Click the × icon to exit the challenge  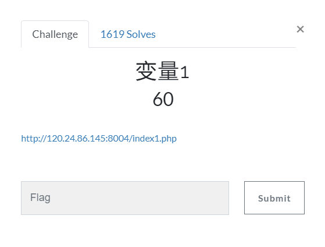300,29
